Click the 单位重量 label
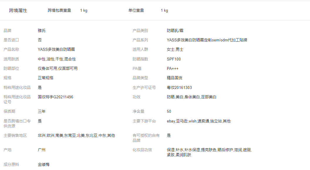The height and width of the screenshot is (170, 310). pyautogui.click(x=136, y=11)
